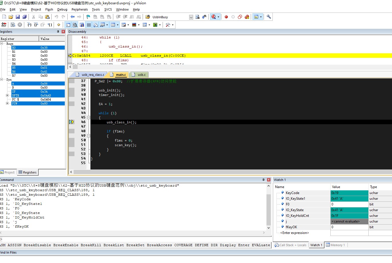Viewport: 392px width, 263px height.
Task: Click Start/Stop Debug Session icon
Action: [x=214, y=17]
